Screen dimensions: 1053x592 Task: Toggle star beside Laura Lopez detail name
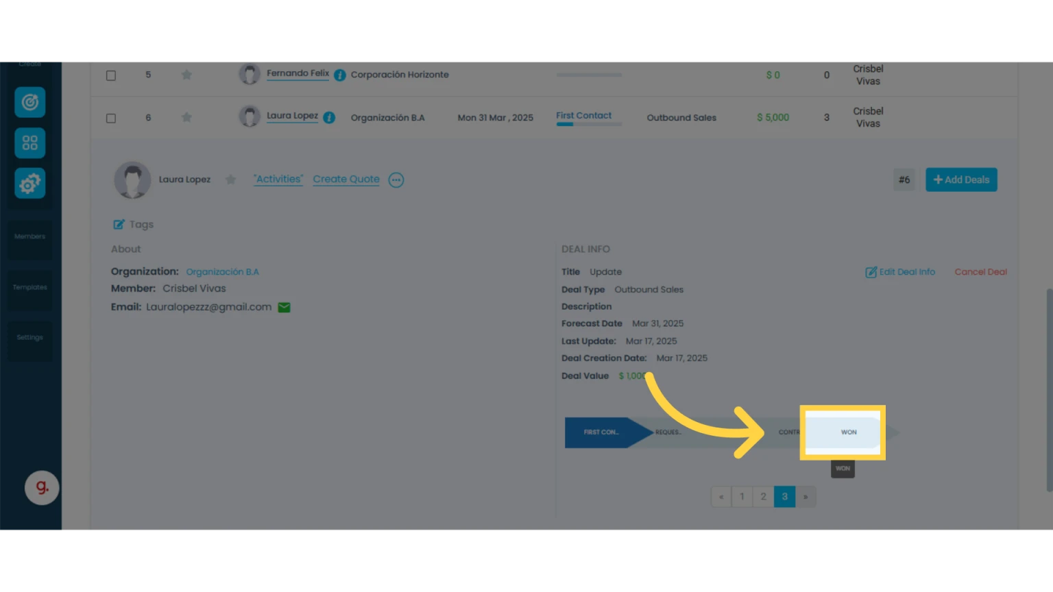pyautogui.click(x=231, y=180)
